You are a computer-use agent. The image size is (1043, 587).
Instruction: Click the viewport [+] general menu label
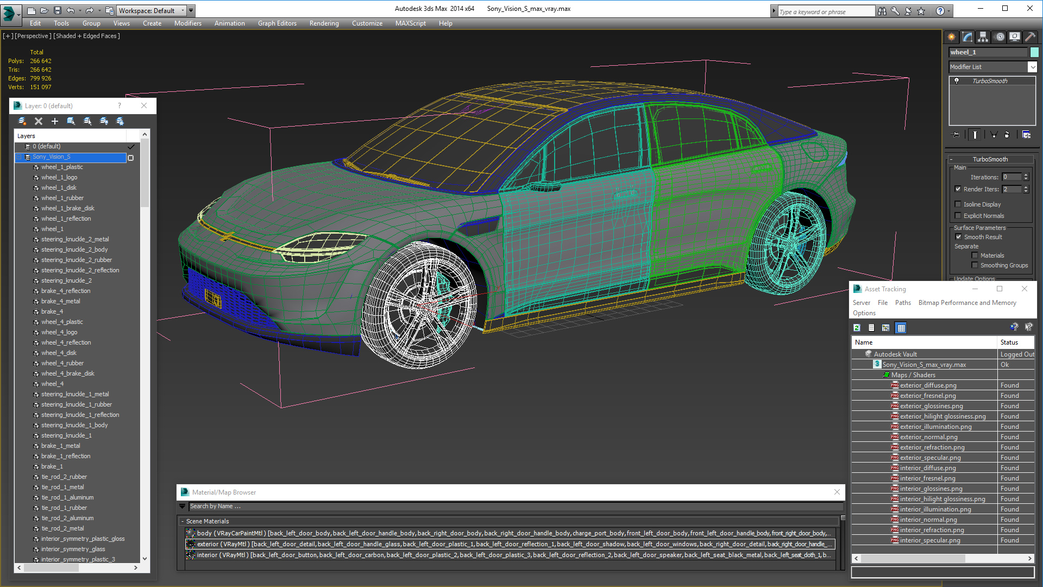click(x=8, y=36)
